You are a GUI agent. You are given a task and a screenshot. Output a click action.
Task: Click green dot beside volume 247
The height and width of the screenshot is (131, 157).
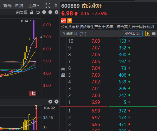(129, 95)
